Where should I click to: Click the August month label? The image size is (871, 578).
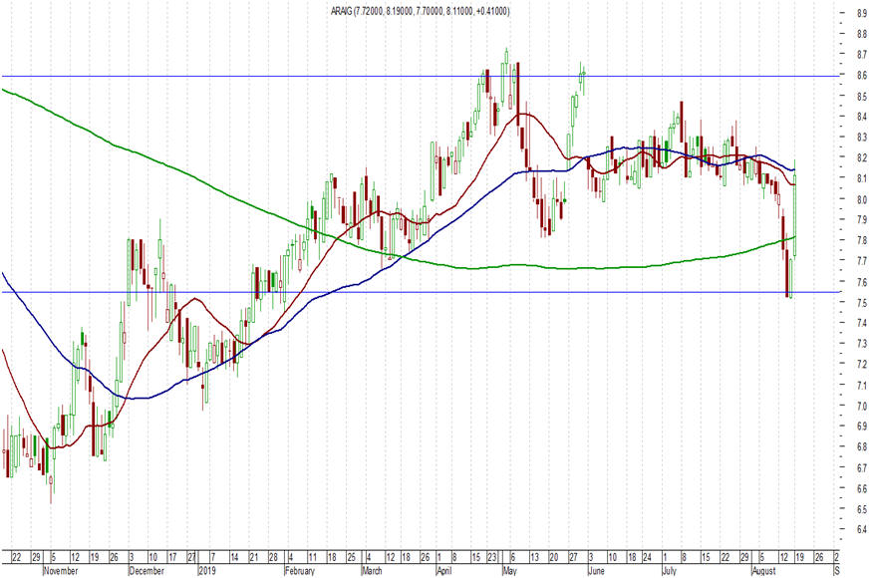pyautogui.click(x=763, y=571)
